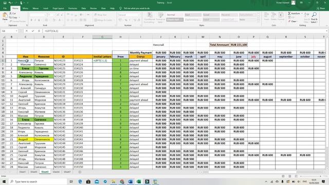Open the Clipboard group dialog launcher
This screenshot has height=185, width=329.
pos(27,25)
